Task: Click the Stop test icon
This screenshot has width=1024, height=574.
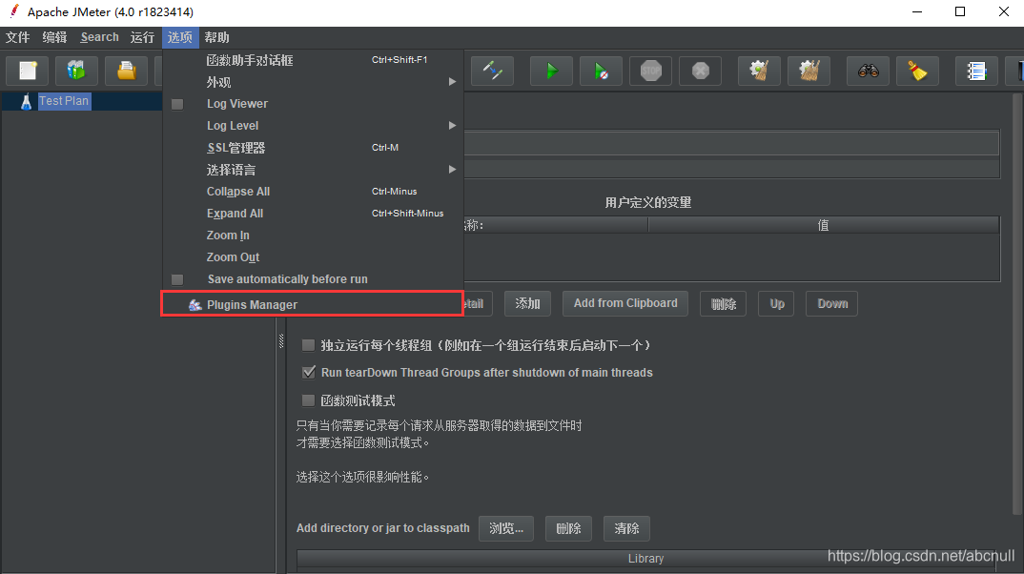Action: click(650, 71)
